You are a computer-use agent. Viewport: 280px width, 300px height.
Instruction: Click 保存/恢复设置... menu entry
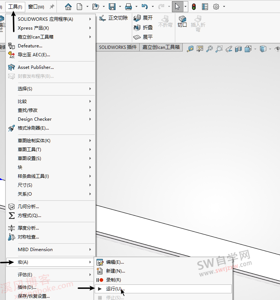tap(51, 296)
